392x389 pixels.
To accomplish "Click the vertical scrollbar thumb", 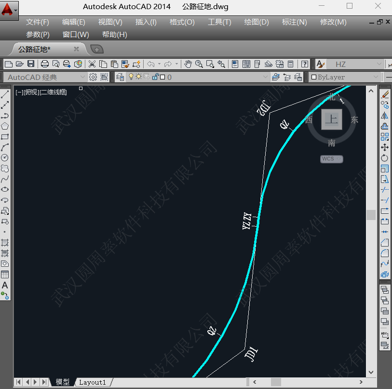I will pos(371,215).
